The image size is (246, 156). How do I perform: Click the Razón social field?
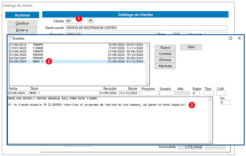pos(146,28)
